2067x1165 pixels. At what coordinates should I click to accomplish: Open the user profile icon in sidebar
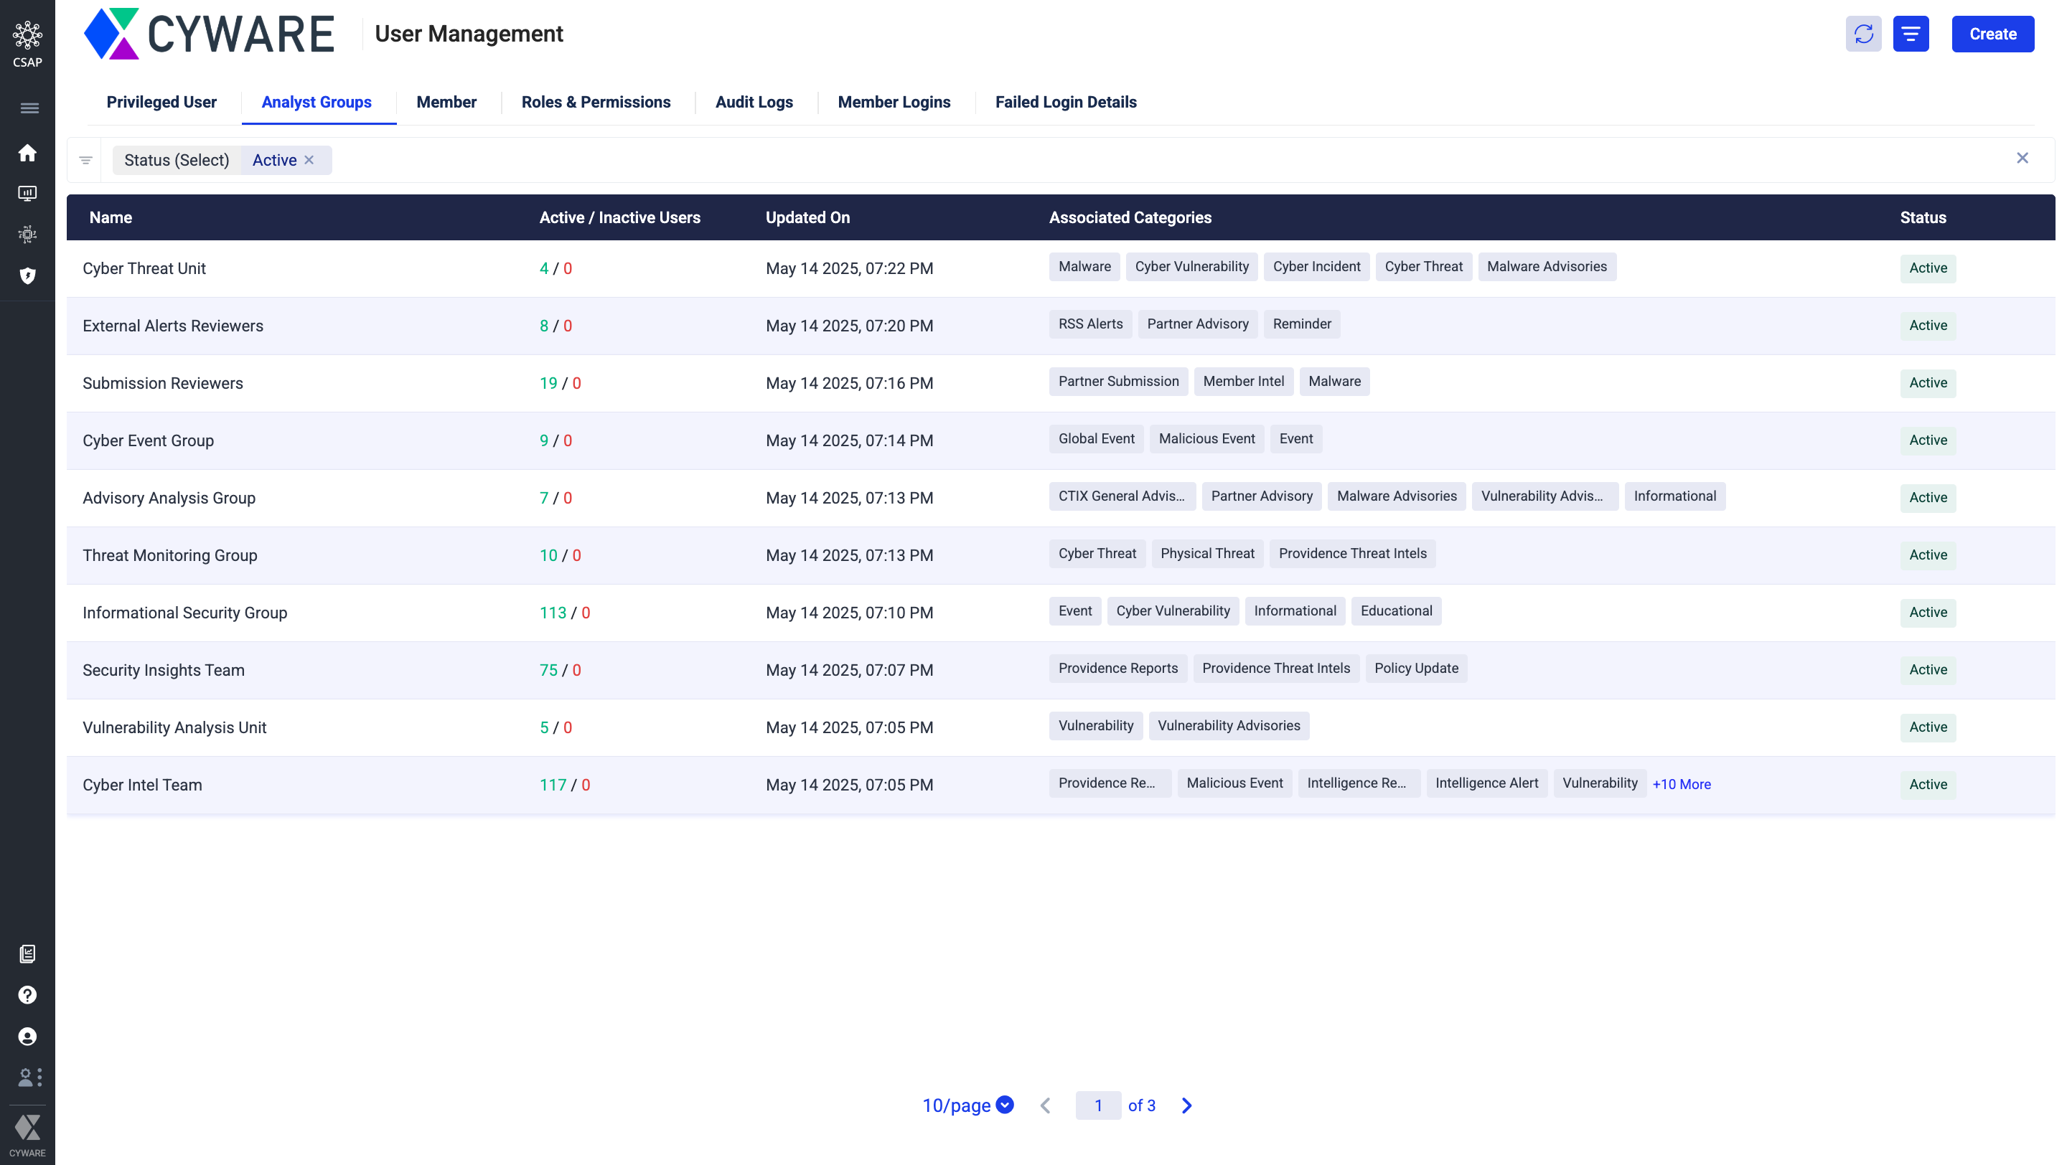[27, 1037]
